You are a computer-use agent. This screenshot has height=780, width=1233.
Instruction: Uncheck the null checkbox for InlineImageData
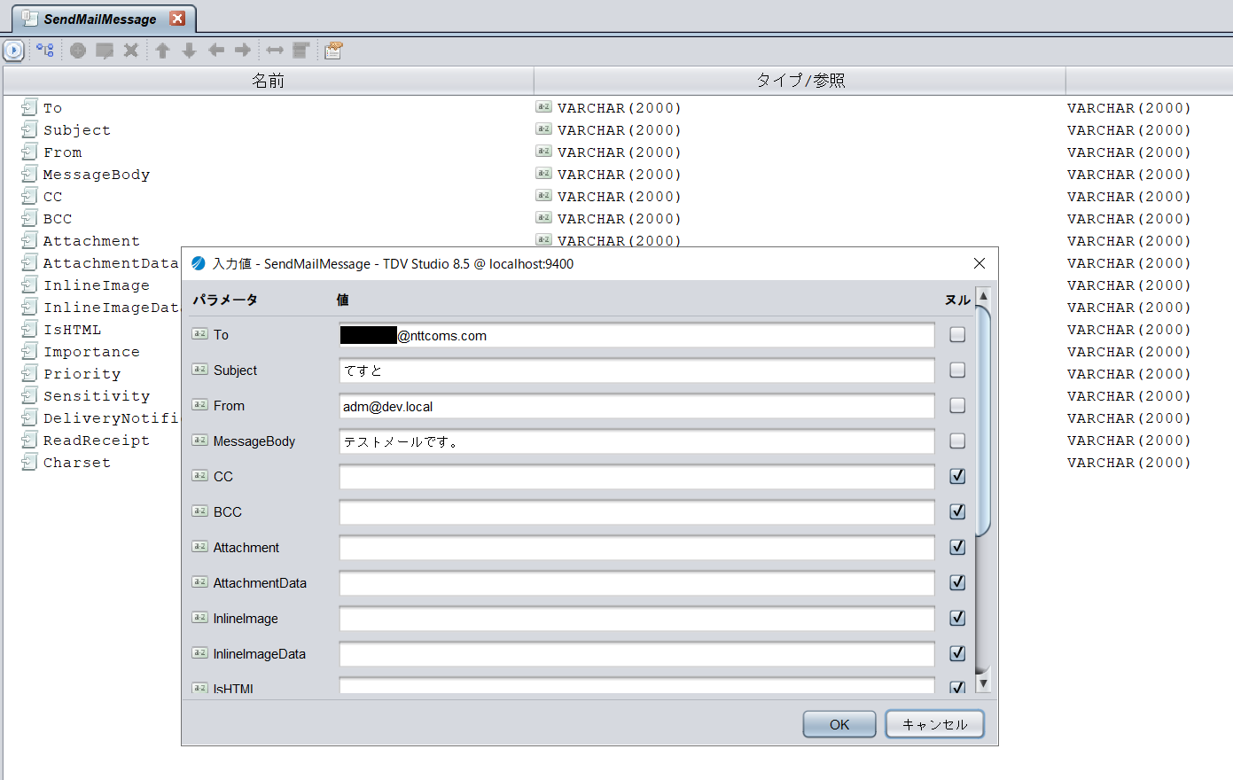pyautogui.click(x=957, y=653)
